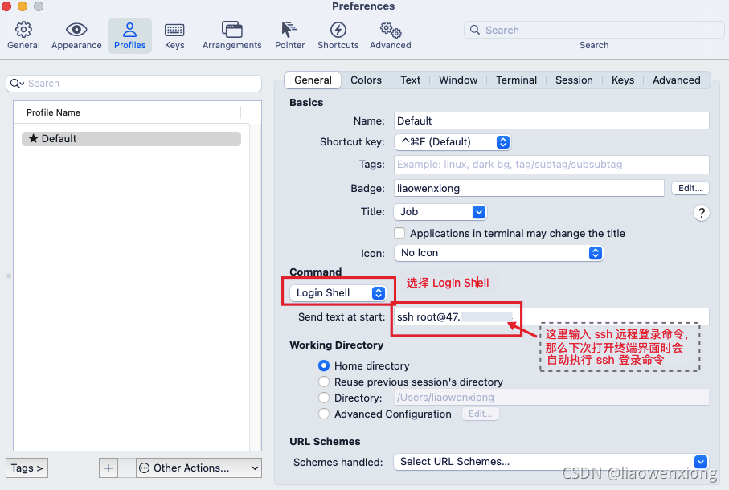Open the Title dropdown showing Job
729x490 pixels.
pos(440,212)
